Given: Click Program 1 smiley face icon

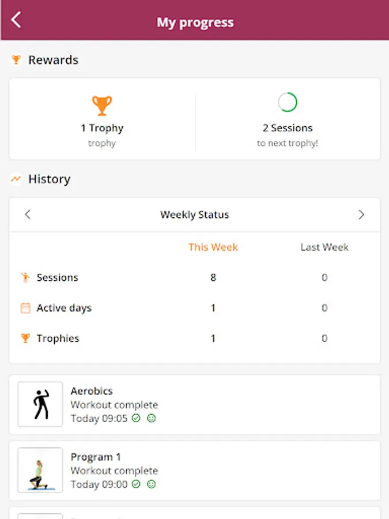Looking at the screenshot, I should tap(152, 484).
